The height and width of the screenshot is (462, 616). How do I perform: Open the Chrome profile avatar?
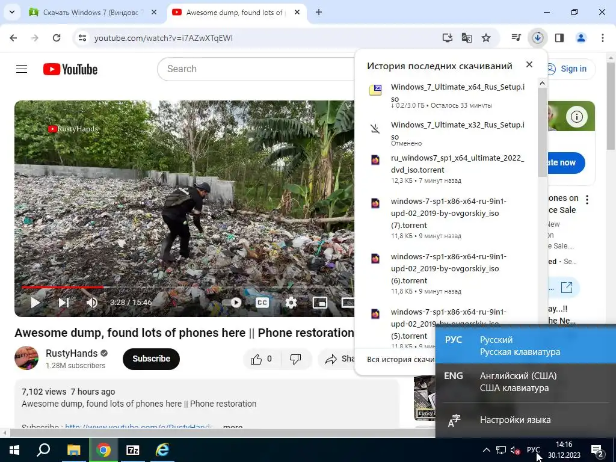click(x=581, y=38)
